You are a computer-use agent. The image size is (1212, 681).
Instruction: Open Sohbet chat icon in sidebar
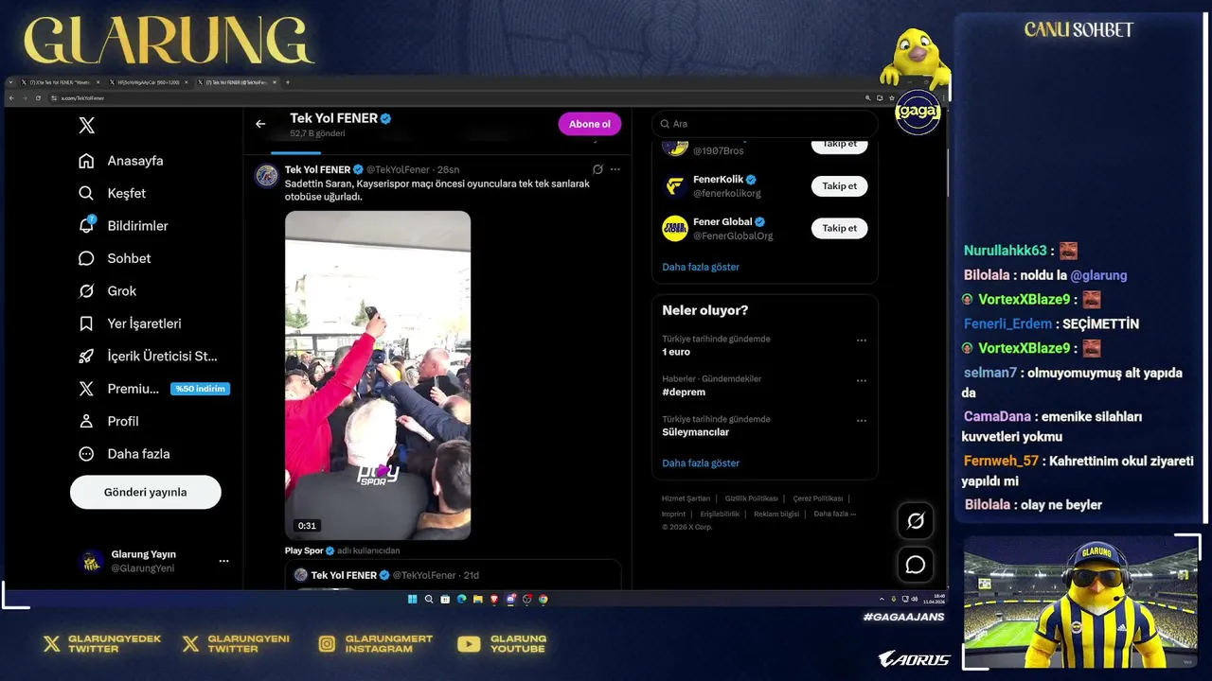pyautogui.click(x=86, y=258)
